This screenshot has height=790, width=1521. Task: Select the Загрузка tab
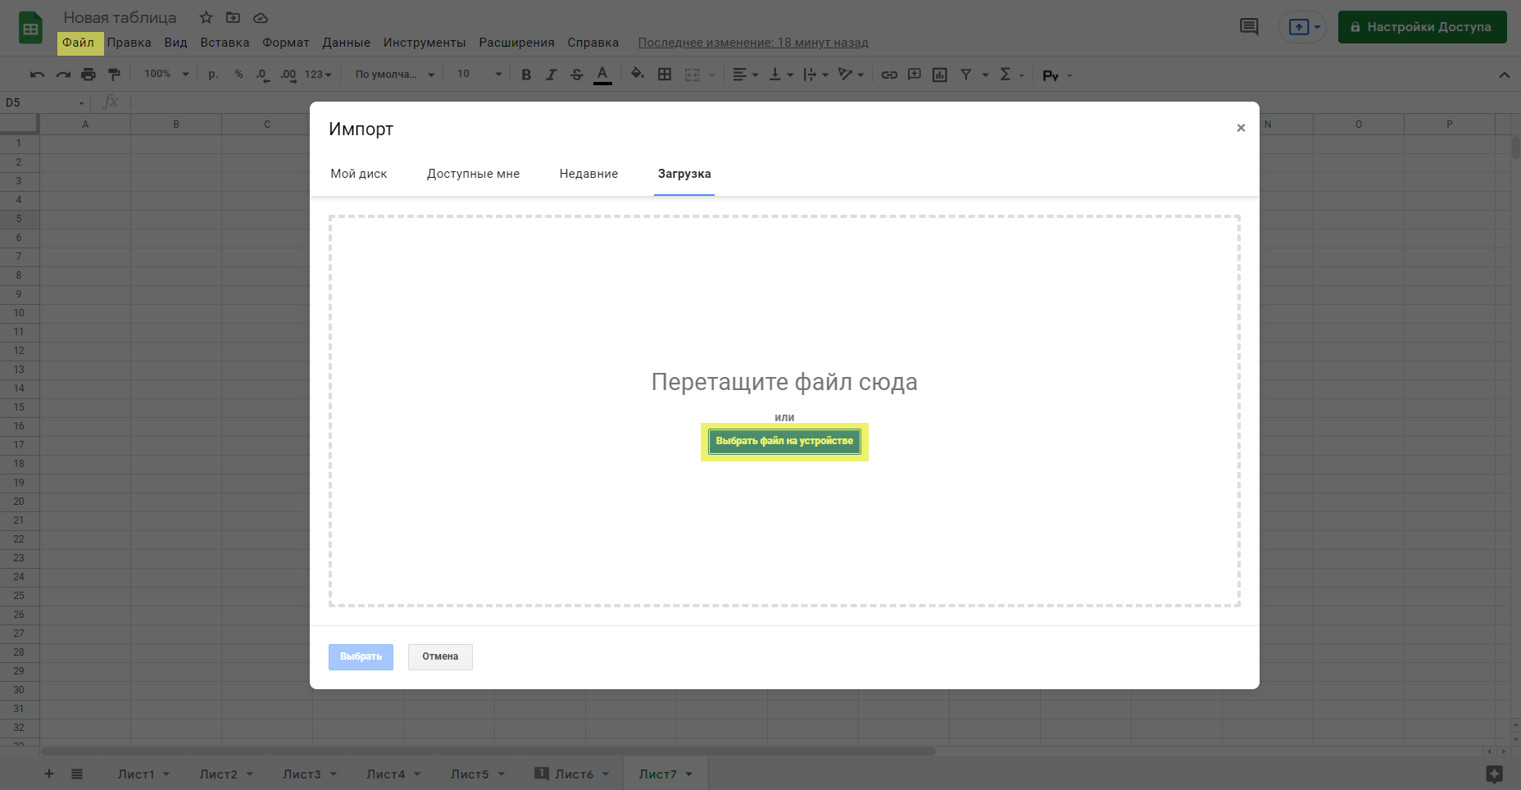pyautogui.click(x=684, y=174)
